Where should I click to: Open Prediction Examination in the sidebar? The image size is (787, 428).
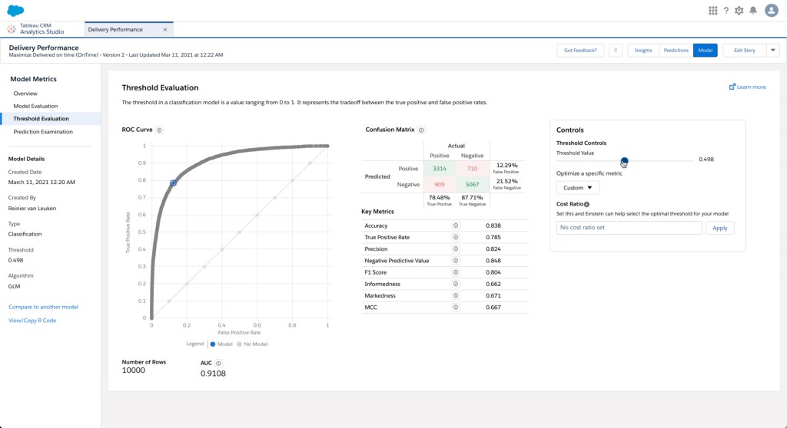pos(43,132)
